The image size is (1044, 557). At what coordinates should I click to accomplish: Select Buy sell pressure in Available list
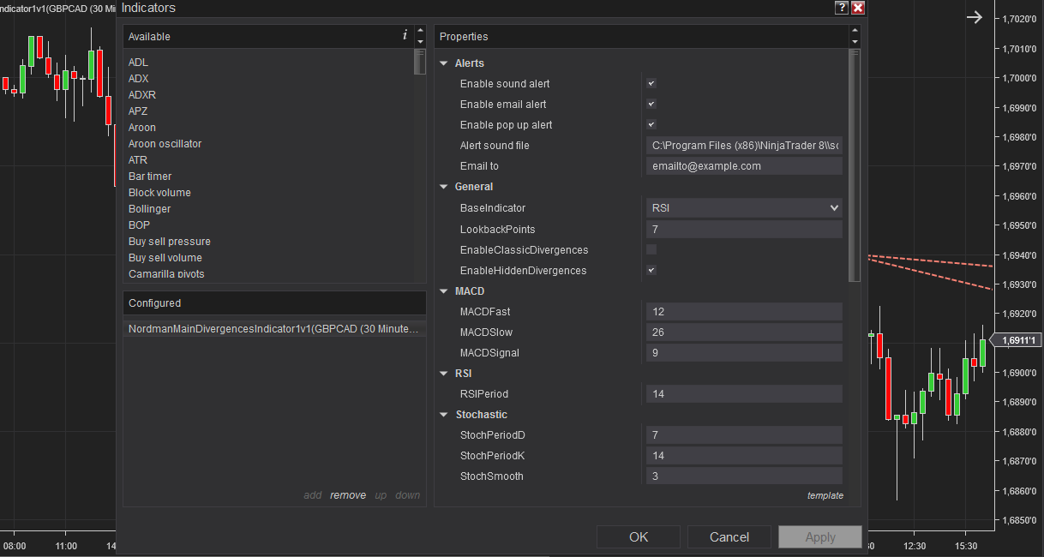(170, 242)
